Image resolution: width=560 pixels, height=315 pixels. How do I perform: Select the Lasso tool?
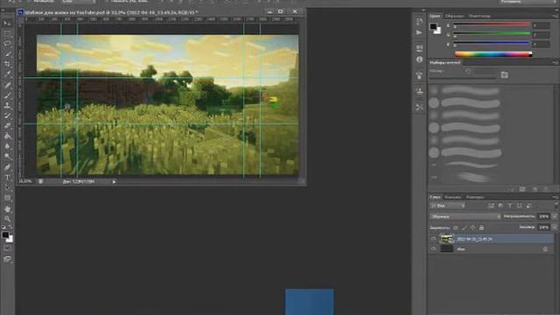click(x=7, y=44)
